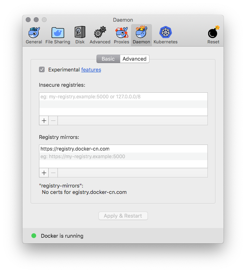The height and width of the screenshot is (273, 246).
Task: Add a new insecure registry with plus
Action: (44, 120)
